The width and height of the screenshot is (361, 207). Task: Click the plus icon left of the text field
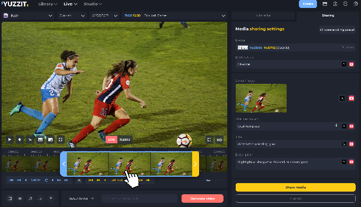tap(92, 199)
